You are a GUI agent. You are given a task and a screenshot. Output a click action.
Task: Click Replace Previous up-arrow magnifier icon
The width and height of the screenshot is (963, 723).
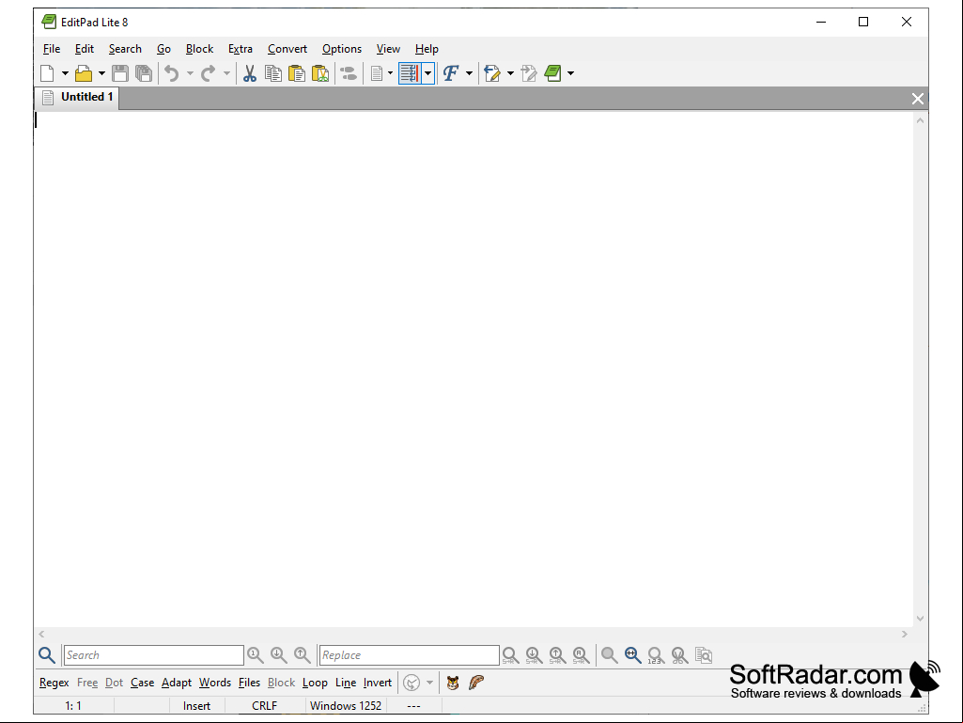coord(557,655)
